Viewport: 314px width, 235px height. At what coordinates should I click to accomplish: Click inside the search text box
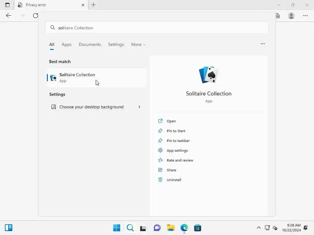coord(157,28)
